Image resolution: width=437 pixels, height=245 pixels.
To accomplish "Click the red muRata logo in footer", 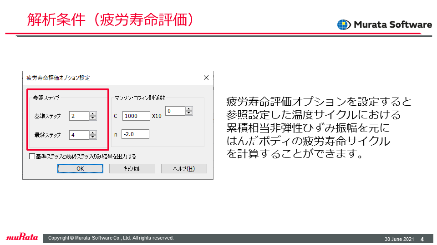I will pos(22,237).
